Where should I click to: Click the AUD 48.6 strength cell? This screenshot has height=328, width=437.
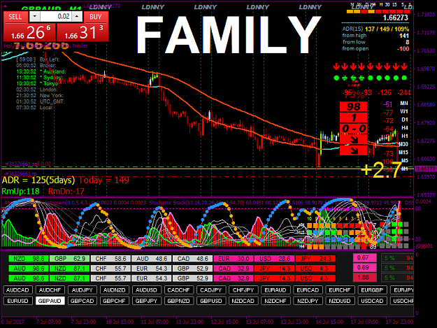152,259
